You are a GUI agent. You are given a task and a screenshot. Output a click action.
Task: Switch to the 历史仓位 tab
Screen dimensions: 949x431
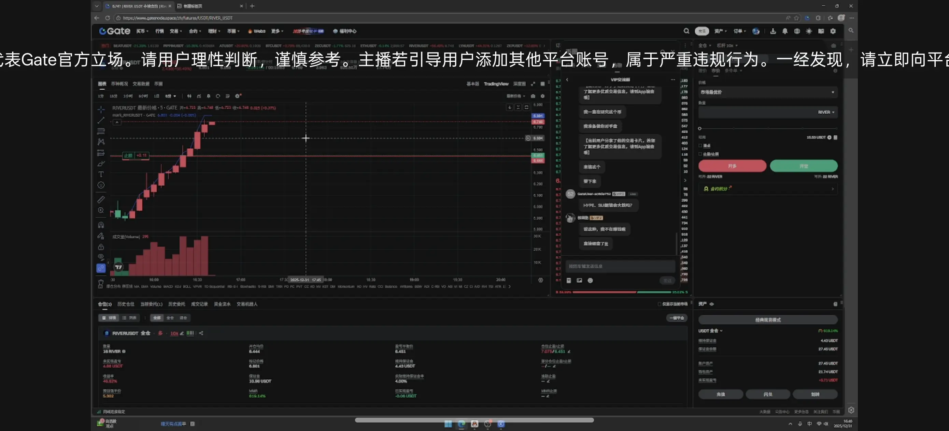[x=126, y=304]
